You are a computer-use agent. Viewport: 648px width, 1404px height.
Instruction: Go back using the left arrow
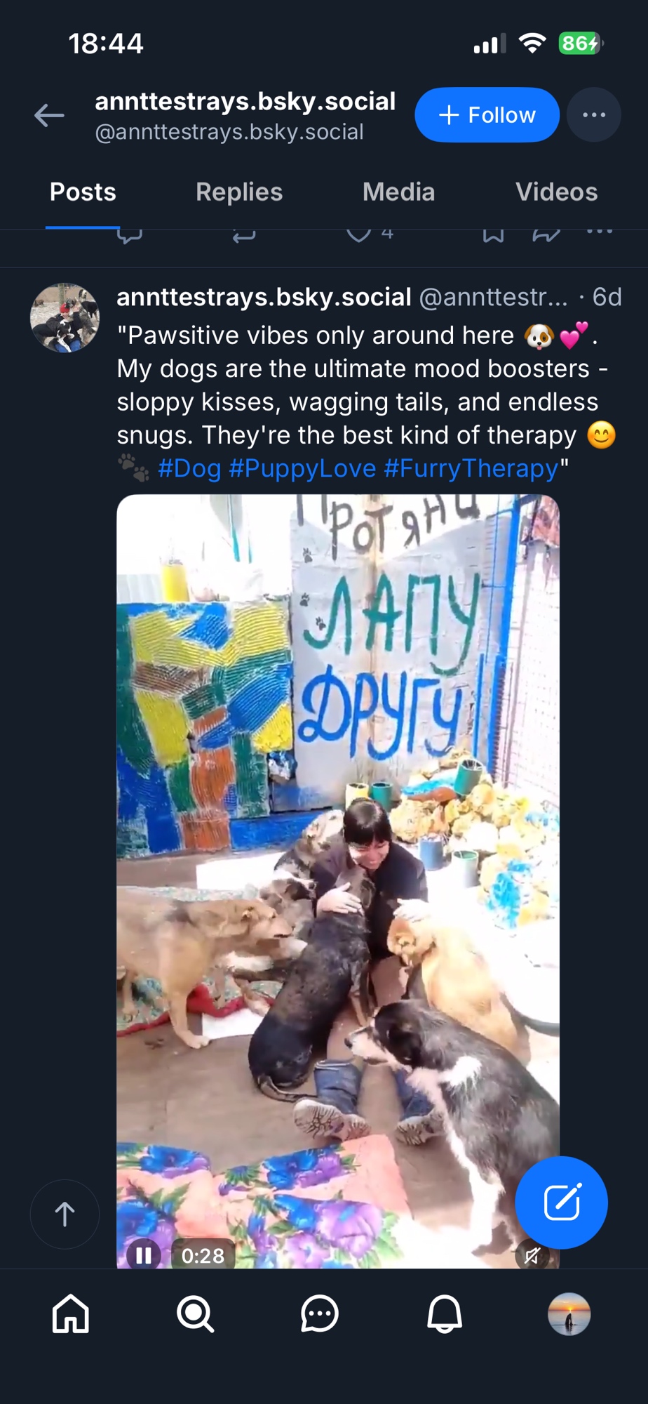tap(49, 115)
